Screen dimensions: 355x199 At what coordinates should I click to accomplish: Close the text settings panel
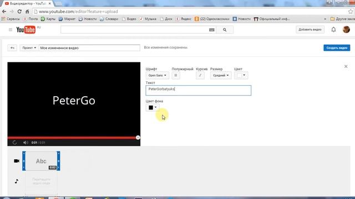(x=346, y=66)
